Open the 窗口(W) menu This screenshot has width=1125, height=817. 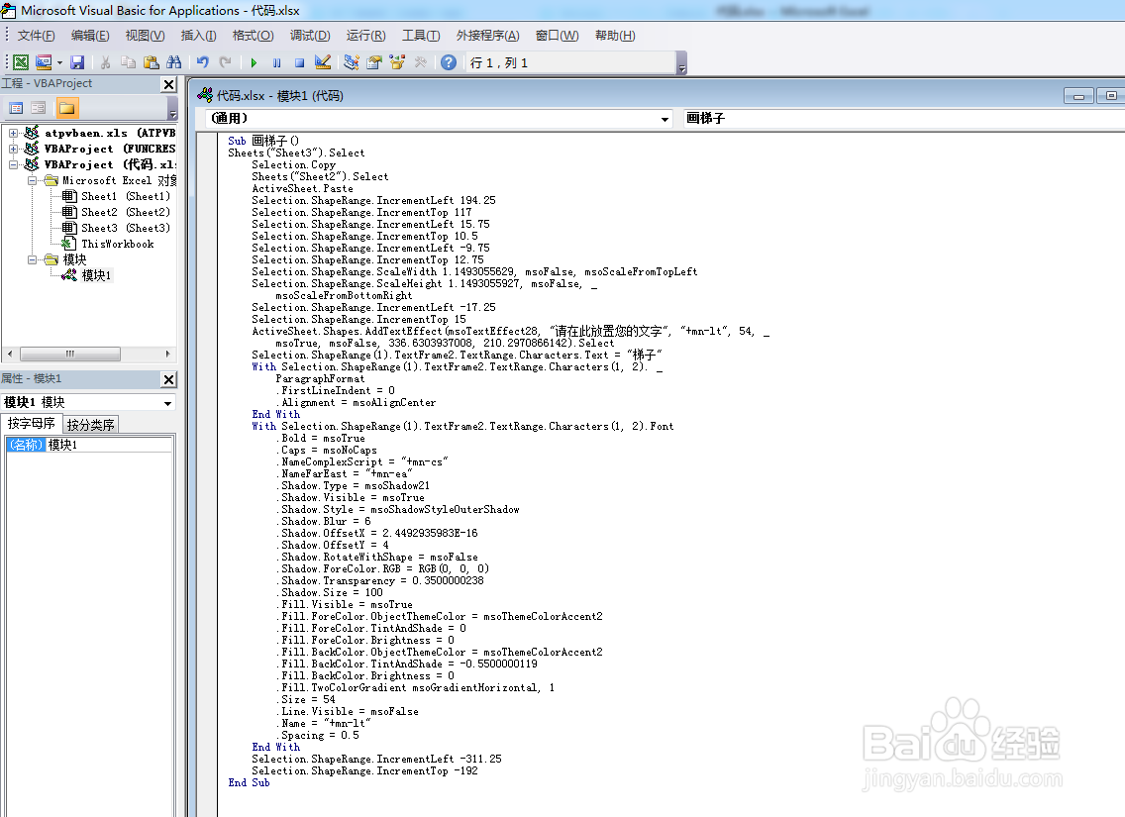(558, 35)
